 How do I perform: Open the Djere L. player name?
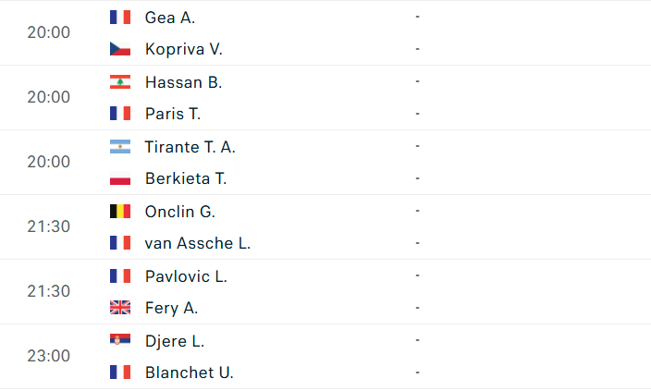coord(175,340)
